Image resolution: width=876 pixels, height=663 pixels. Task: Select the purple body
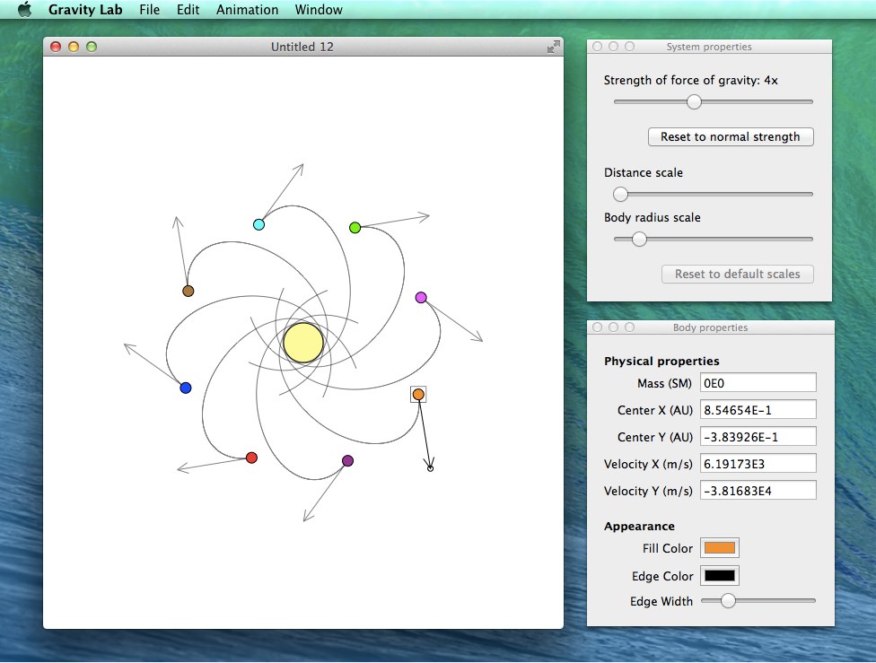click(347, 461)
